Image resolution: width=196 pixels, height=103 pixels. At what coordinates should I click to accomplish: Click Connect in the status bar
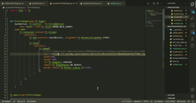(x=31, y=101)
